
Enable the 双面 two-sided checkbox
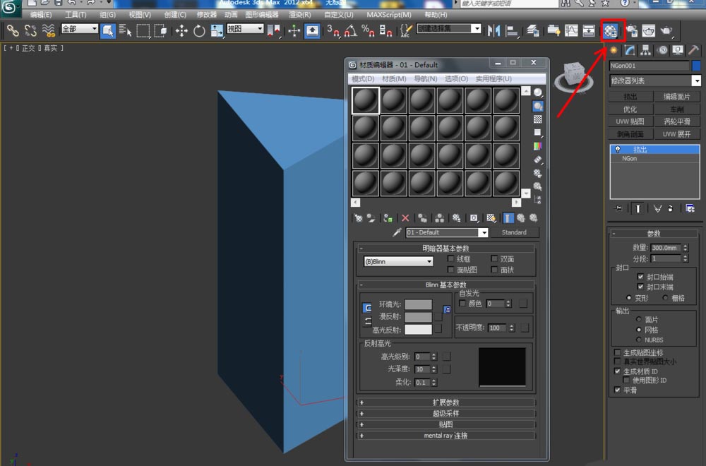494,259
